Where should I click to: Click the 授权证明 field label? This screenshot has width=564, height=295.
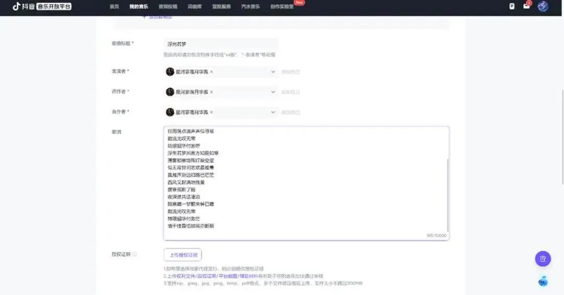coord(121,254)
